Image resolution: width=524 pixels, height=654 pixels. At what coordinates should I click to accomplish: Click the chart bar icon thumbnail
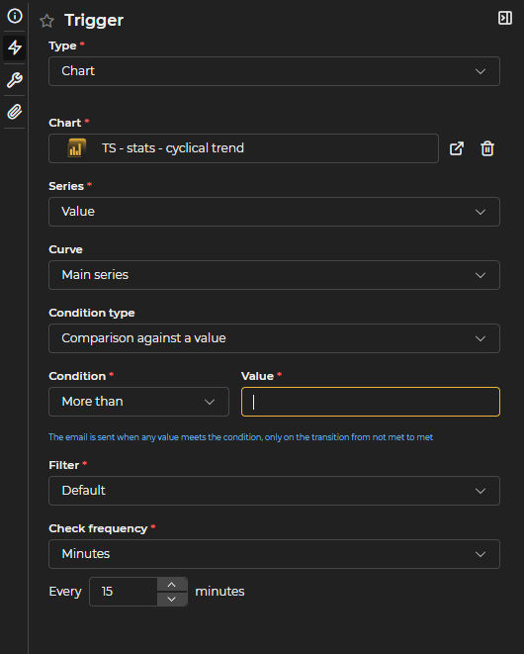click(x=77, y=148)
